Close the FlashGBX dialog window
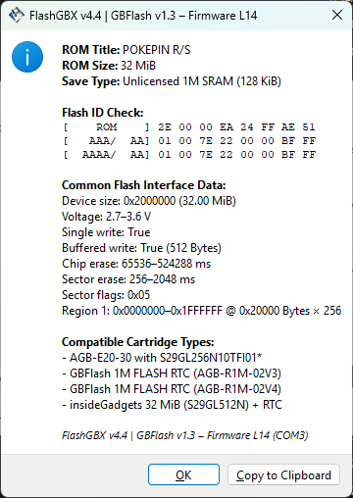The width and height of the screenshot is (353, 498). [x=337, y=15]
